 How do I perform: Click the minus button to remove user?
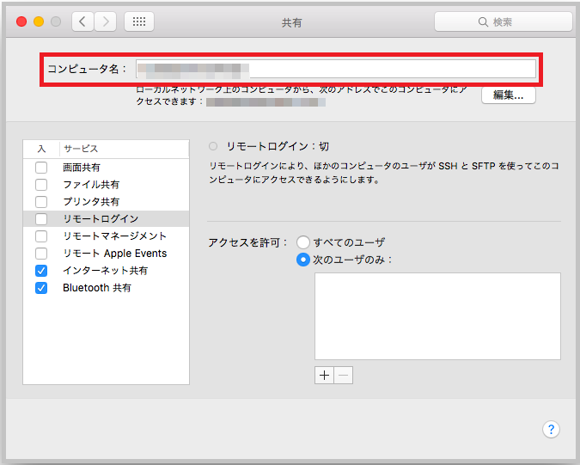344,376
